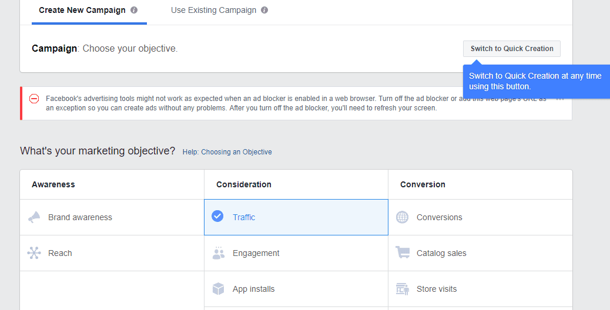This screenshot has width=610, height=310.
Task: Click the Quick Creation tooltip message
Action: tap(535, 81)
